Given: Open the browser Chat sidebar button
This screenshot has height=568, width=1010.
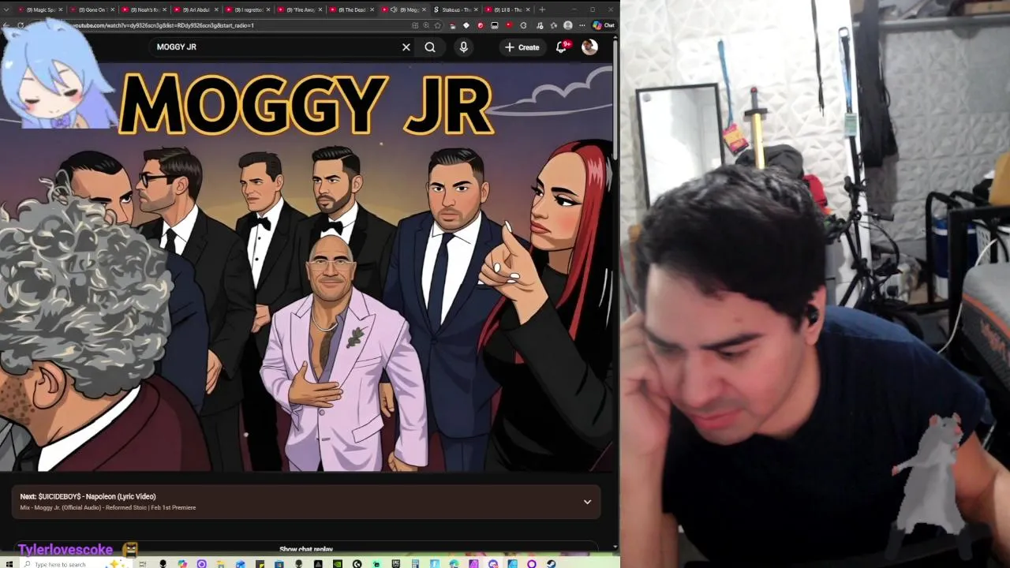Looking at the screenshot, I should 604,25.
